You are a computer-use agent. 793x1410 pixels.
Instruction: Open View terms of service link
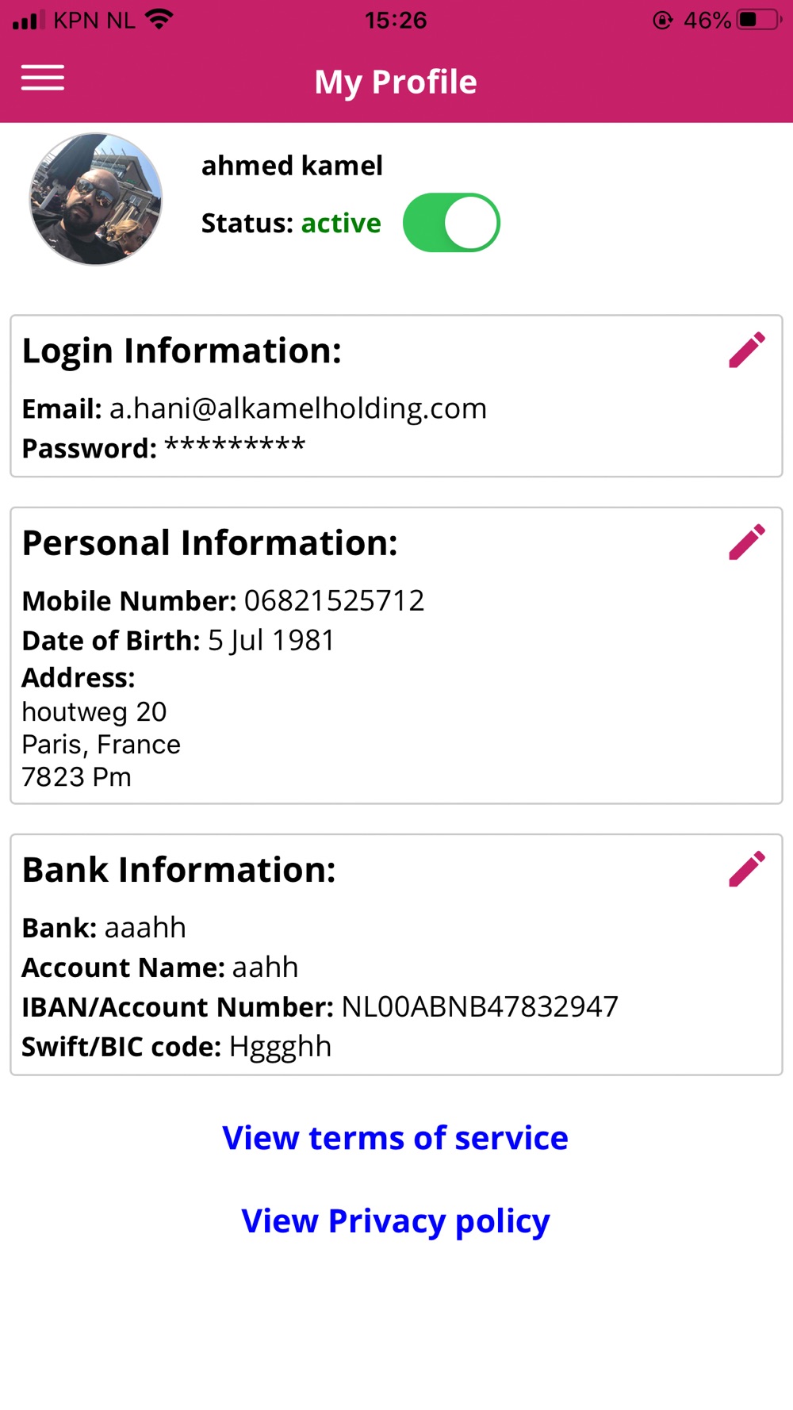point(395,1138)
